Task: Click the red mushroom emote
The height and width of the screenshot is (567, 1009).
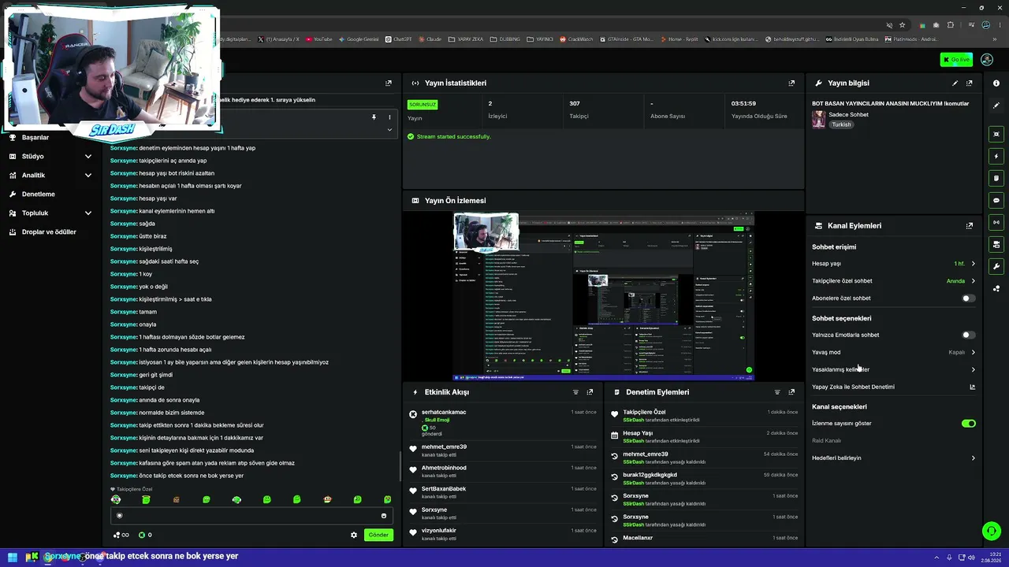Action: (x=327, y=499)
